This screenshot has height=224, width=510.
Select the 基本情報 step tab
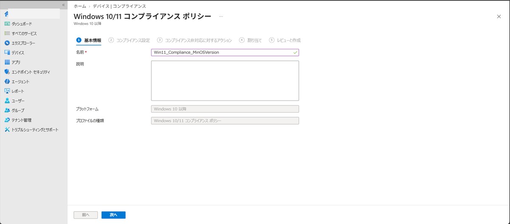coord(89,40)
